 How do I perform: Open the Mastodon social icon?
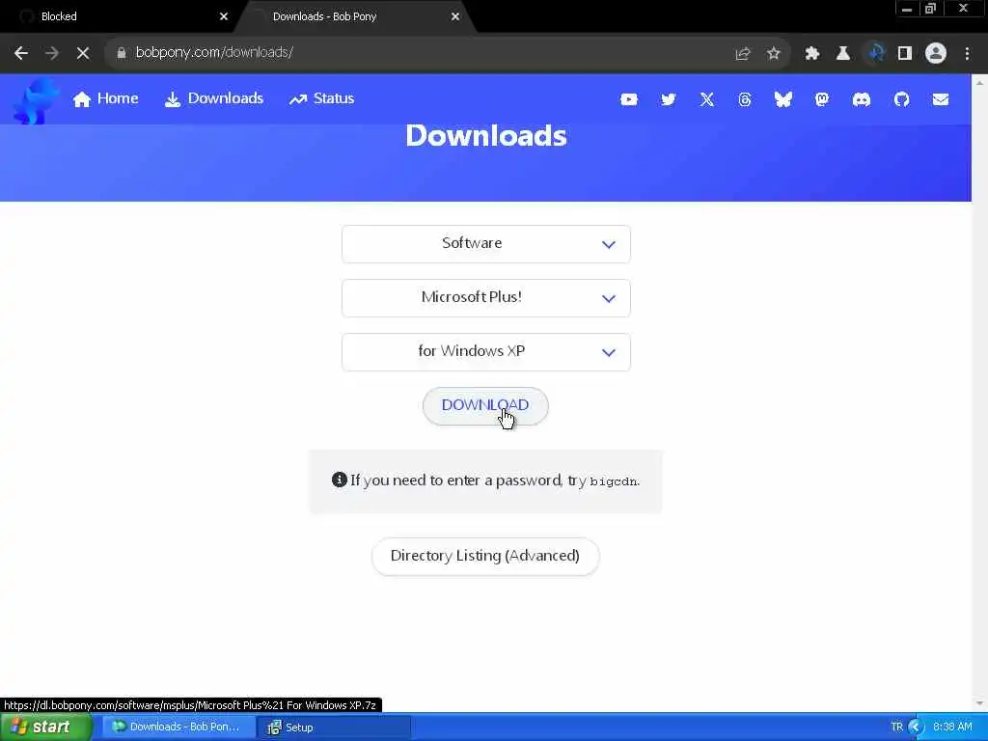coord(822,99)
